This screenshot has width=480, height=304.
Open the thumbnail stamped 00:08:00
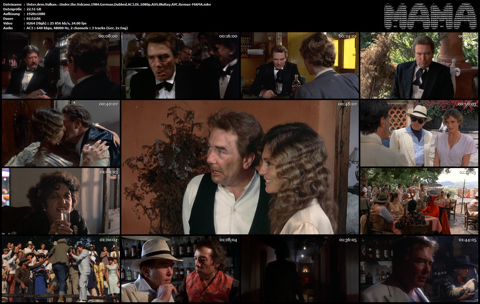61,66
